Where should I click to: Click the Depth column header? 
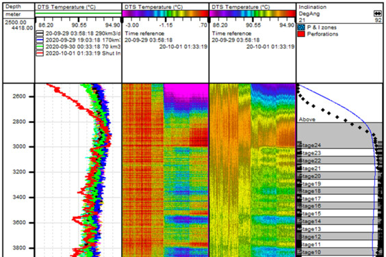click(13, 7)
